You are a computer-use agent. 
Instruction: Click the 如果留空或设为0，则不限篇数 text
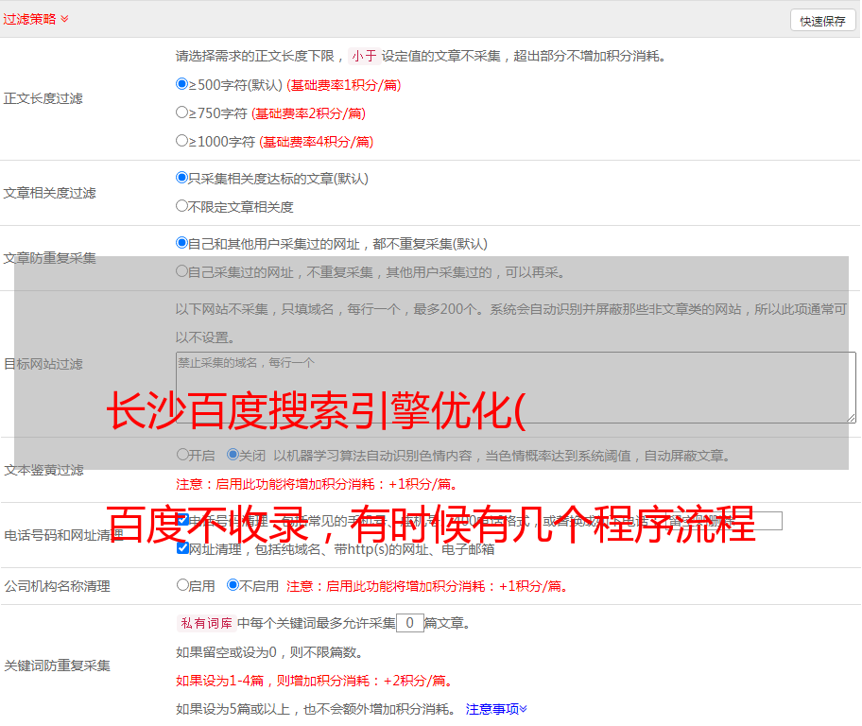(x=269, y=652)
